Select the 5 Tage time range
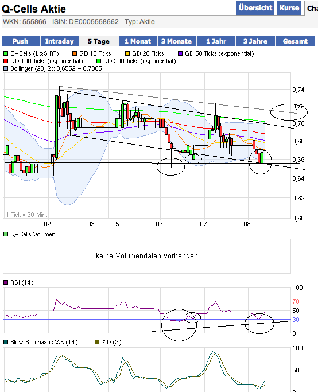Image resolution: width=318 pixels, height=392 pixels. point(99,41)
